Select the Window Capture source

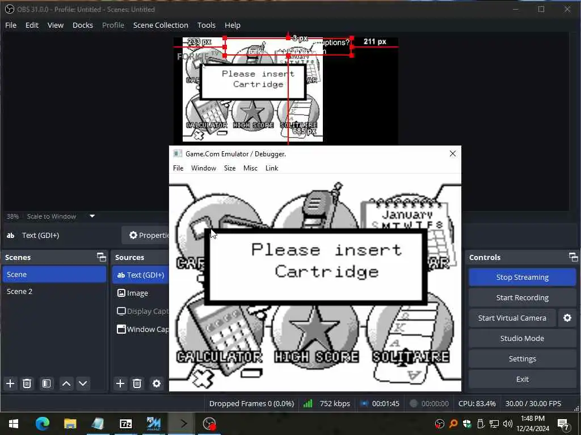[141, 329]
